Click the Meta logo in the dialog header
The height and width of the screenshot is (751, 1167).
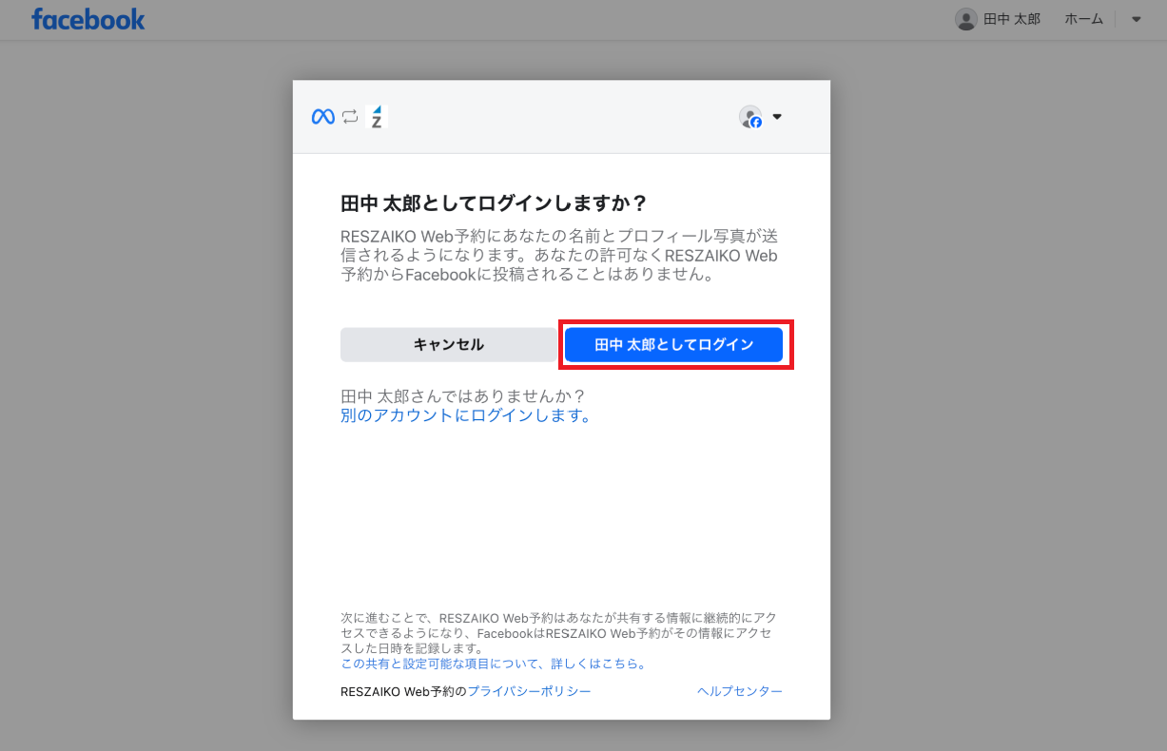pyautogui.click(x=323, y=117)
